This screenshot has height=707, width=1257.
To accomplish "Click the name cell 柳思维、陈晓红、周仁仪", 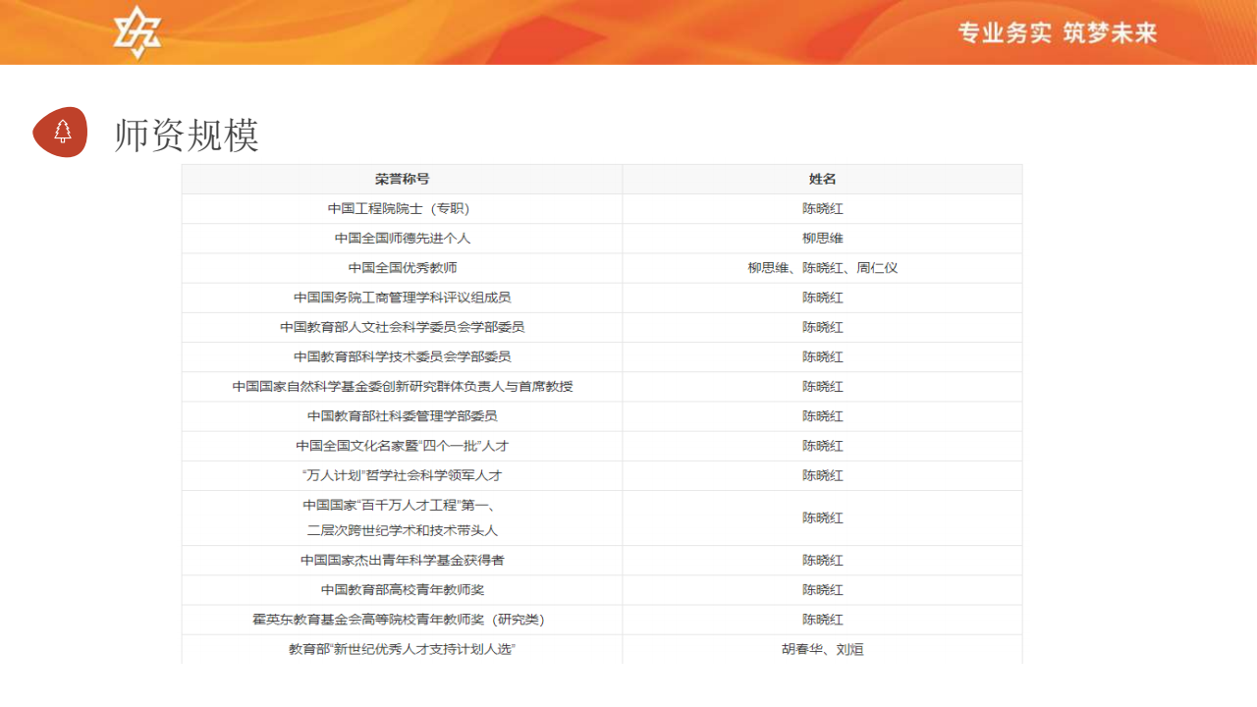I will click(x=822, y=268).
